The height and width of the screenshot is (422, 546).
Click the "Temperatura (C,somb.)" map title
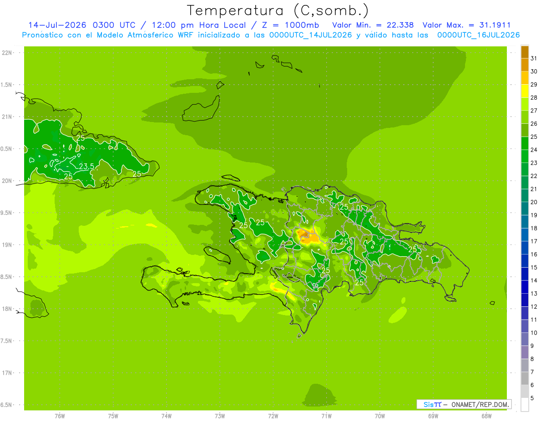(x=278, y=10)
